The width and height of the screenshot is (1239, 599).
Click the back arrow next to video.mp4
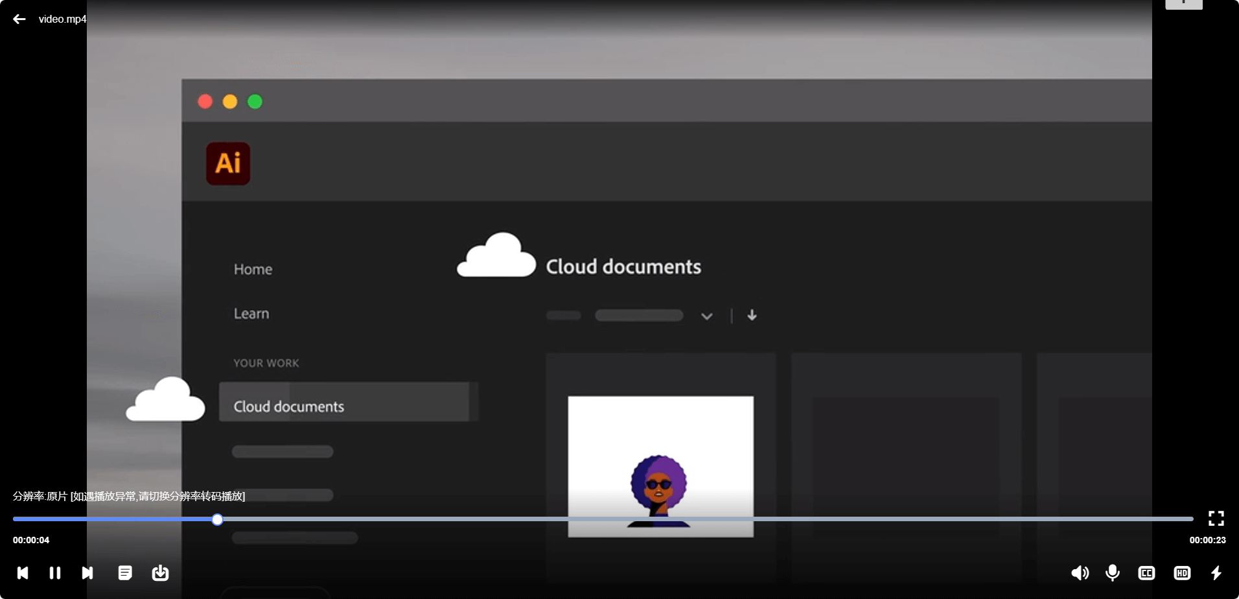19,19
